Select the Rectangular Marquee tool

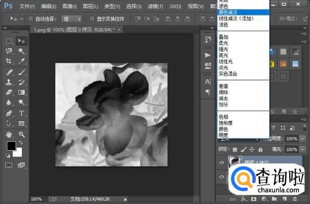pyautogui.click(x=9, y=41)
